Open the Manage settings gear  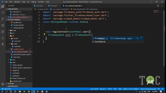(x=3, y=84)
